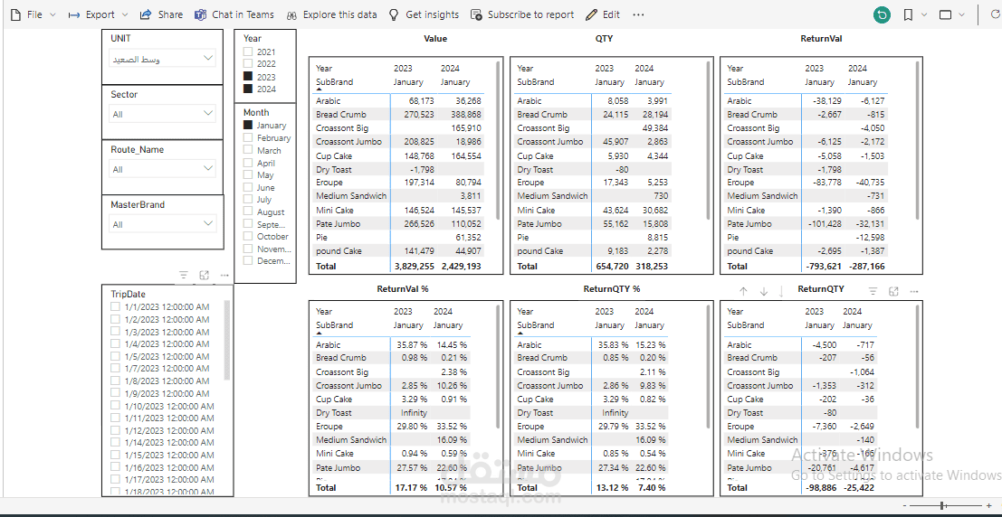Click Infinity cell in ReturnVal % table
The height and width of the screenshot is (517, 1002).
coord(414,413)
